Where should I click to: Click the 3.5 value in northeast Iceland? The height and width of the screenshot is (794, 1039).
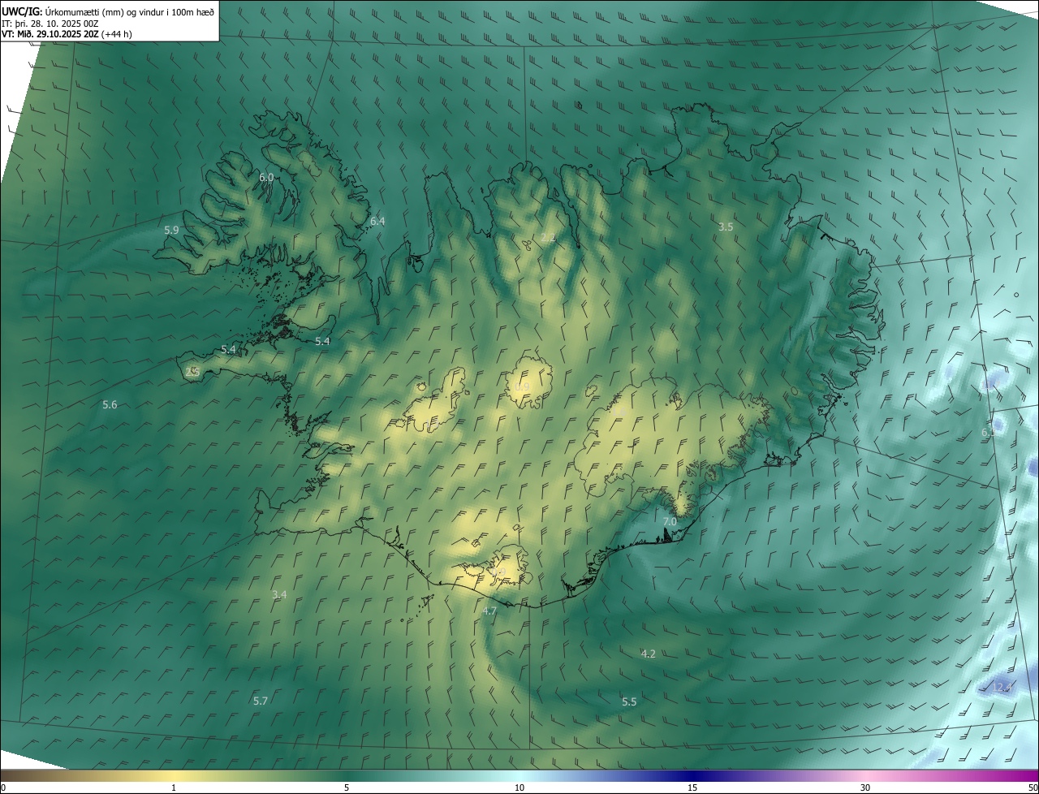click(x=726, y=227)
